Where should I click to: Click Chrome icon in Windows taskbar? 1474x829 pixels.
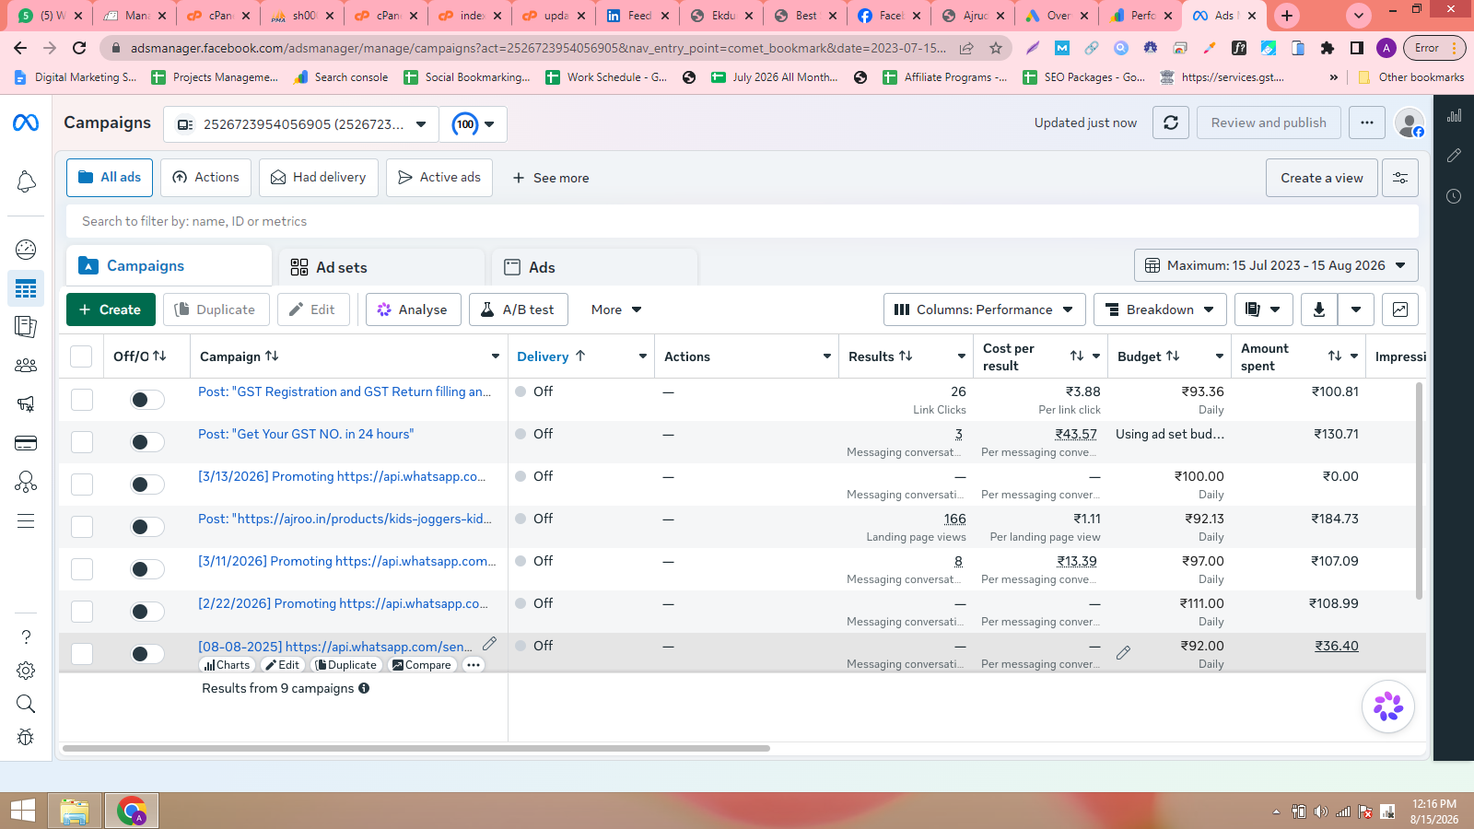tap(132, 811)
